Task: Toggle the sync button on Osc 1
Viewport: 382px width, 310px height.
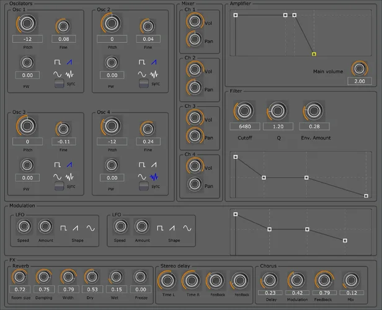Action: tap(60, 84)
